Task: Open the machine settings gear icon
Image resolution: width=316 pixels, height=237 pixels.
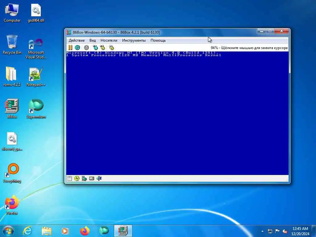Action: click(111, 48)
